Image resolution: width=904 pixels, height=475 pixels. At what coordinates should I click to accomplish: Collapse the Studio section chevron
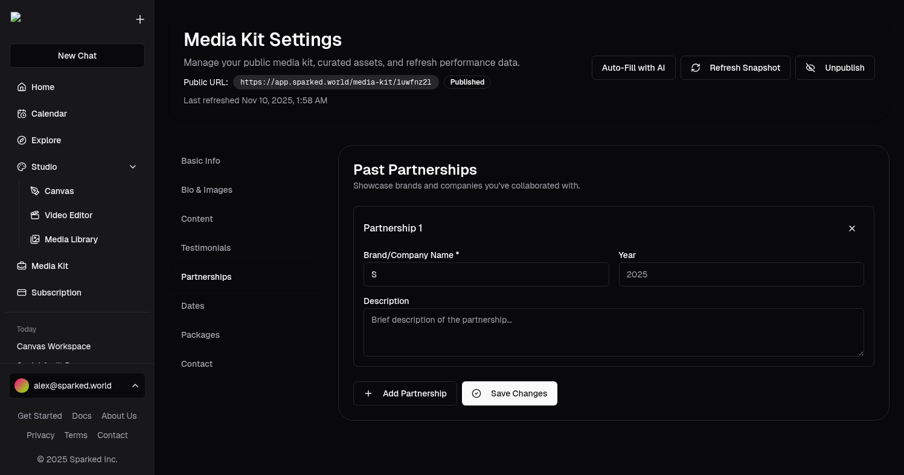[133, 167]
